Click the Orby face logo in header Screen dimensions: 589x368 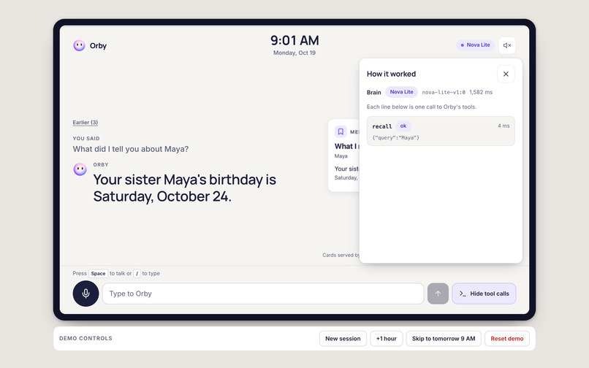(x=79, y=45)
